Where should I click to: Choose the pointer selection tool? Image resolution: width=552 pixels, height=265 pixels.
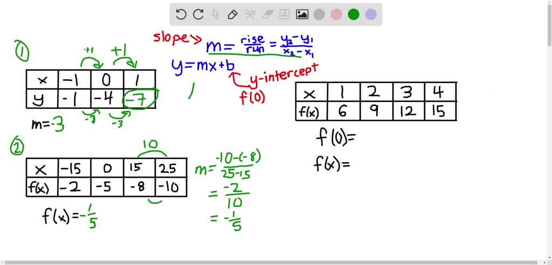pyautogui.click(x=216, y=15)
